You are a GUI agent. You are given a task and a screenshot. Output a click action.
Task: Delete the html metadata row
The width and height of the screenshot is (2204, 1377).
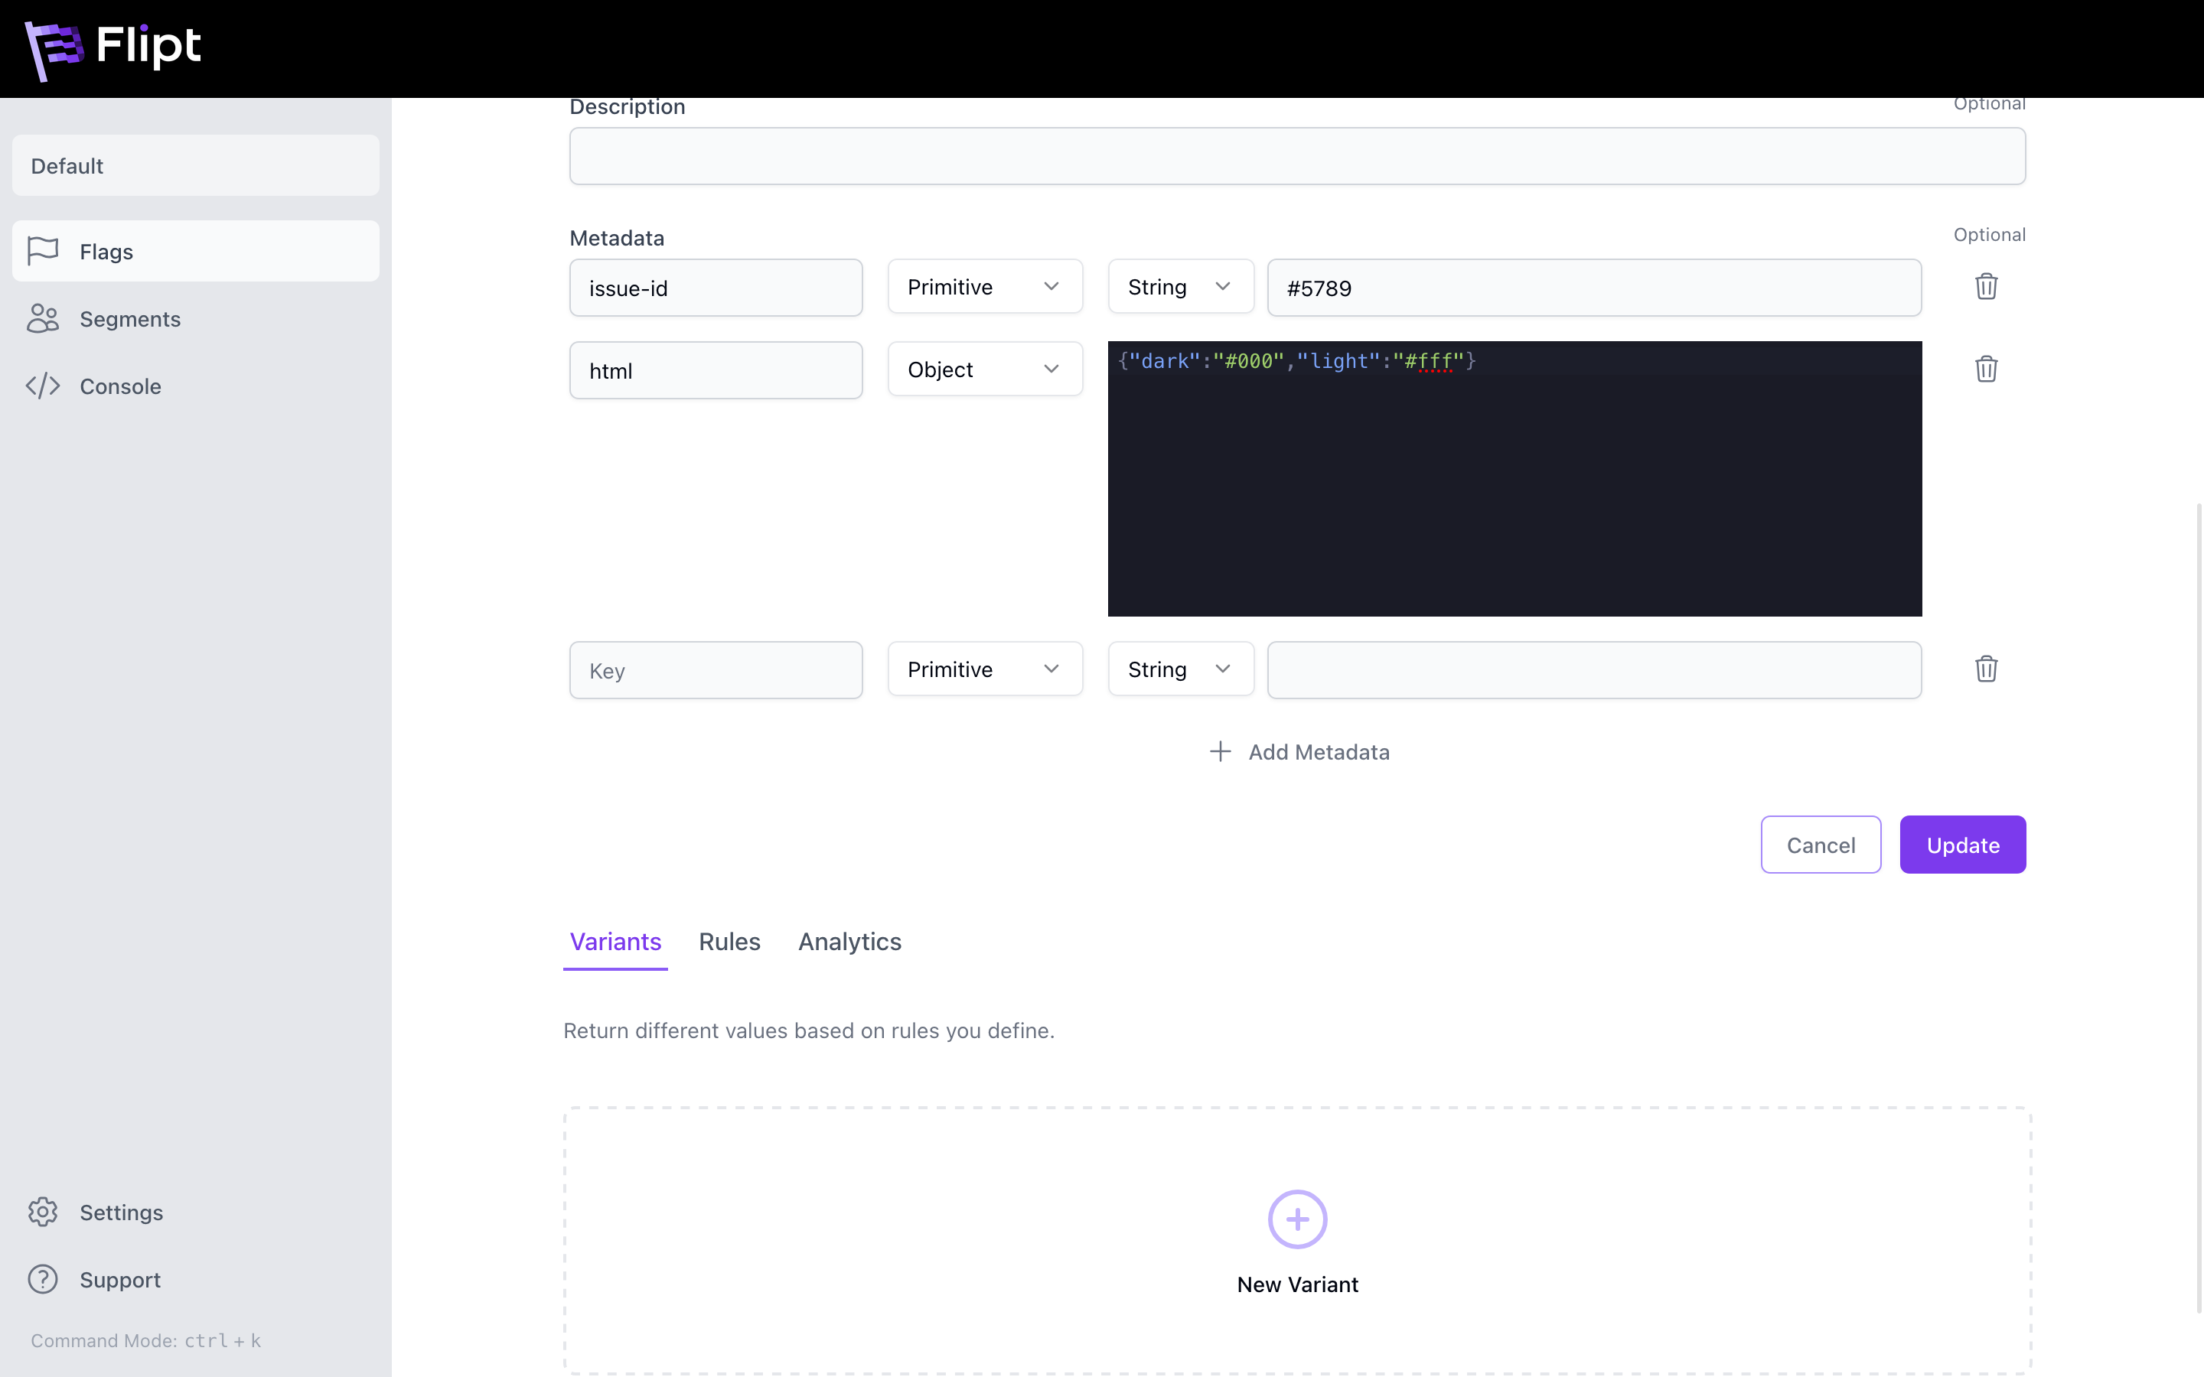click(1985, 369)
